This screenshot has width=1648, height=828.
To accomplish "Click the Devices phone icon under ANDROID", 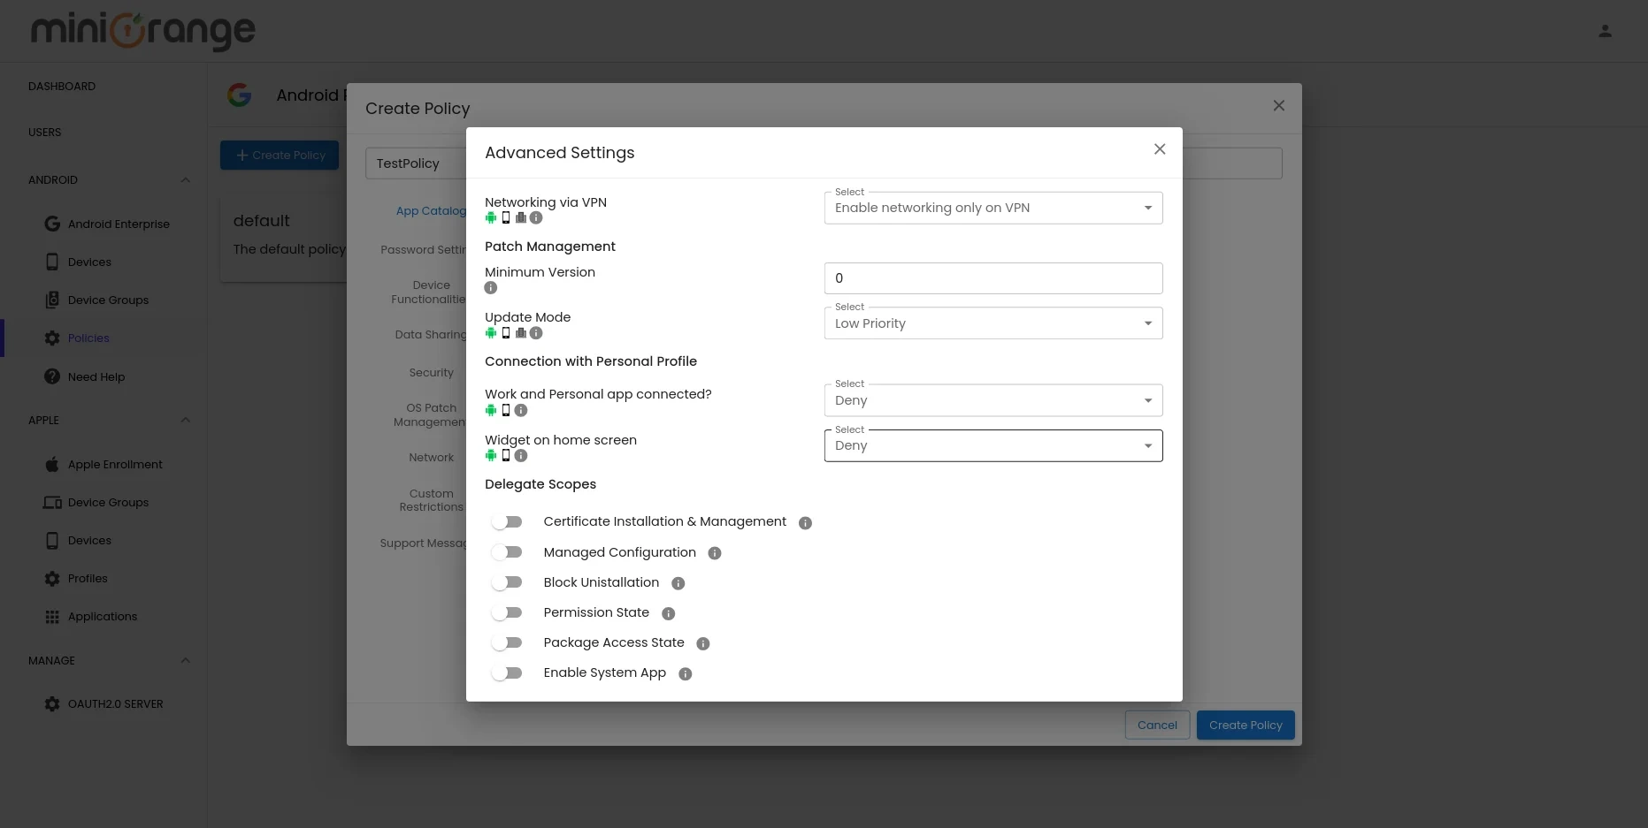I will [52, 262].
